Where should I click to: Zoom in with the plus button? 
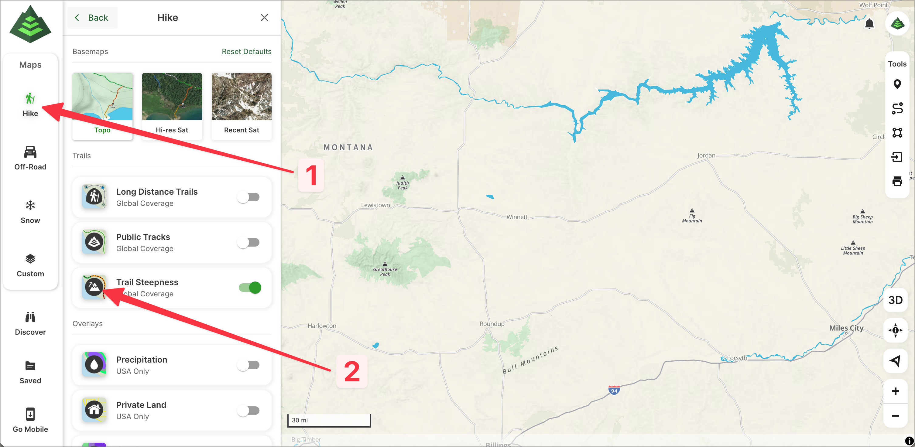[x=895, y=391]
